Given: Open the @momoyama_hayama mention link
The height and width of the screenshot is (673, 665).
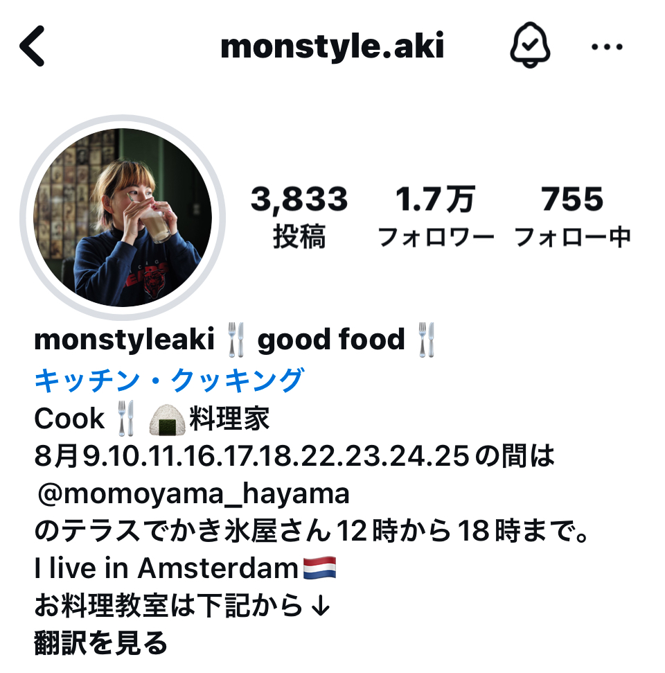Looking at the screenshot, I should [193, 493].
